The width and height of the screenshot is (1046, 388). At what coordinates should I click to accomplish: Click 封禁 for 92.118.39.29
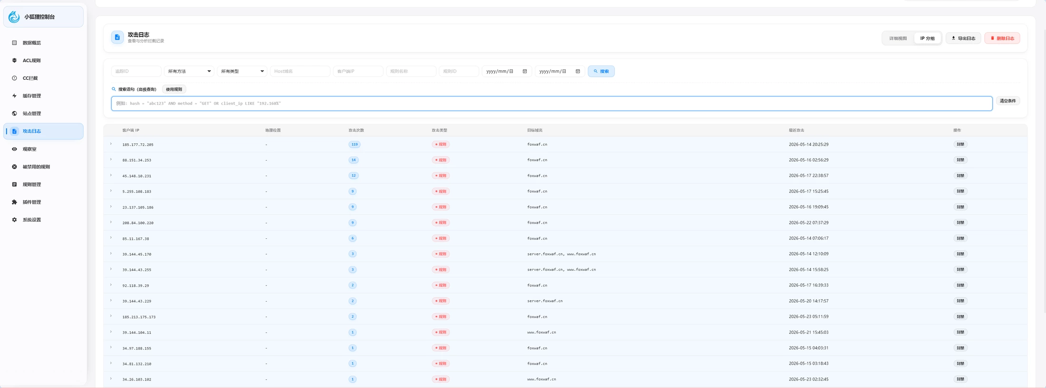tap(960, 285)
